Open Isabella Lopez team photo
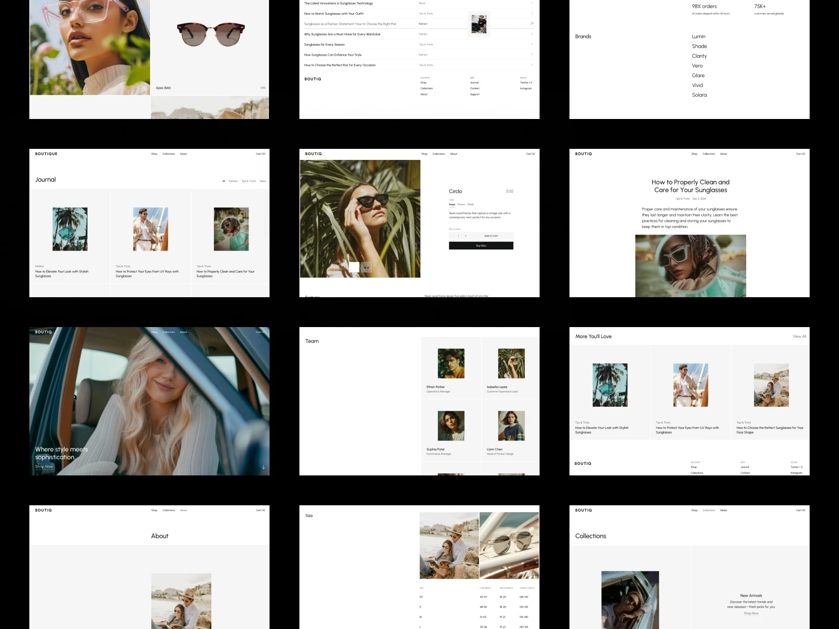This screenshot has height=629, width=839. (x=511, y=363)
